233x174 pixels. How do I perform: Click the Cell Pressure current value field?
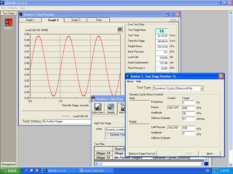click(173, 128)
